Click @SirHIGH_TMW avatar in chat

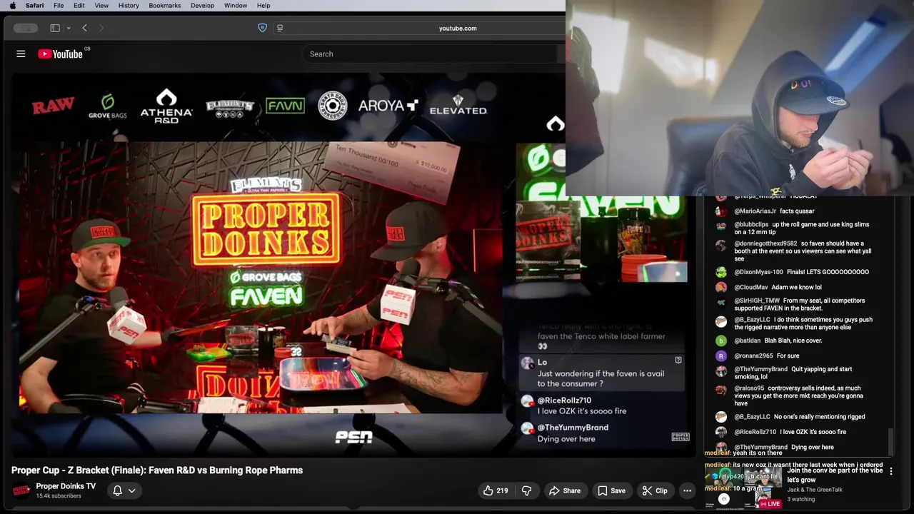click(x=721, y=303)
